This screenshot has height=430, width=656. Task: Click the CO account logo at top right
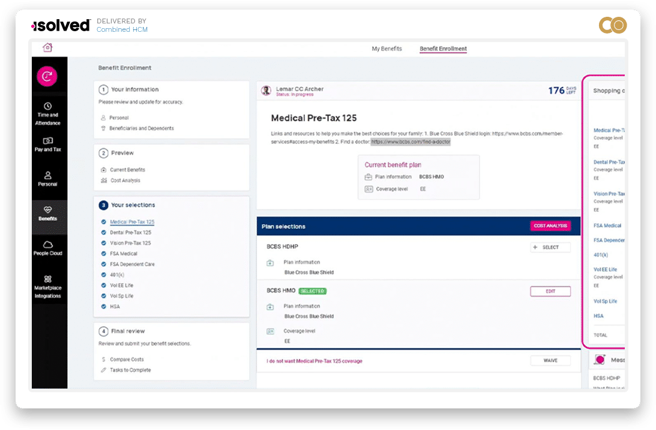point(613,25)
